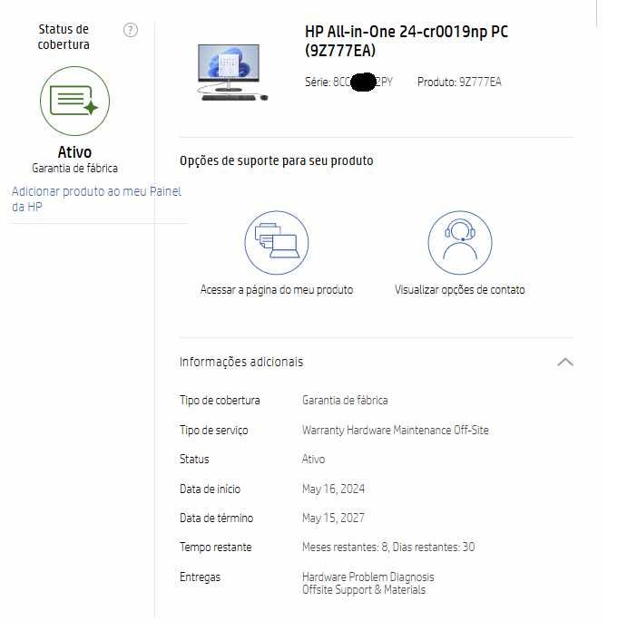Open the product page devices icon

(x=277, y=243)
